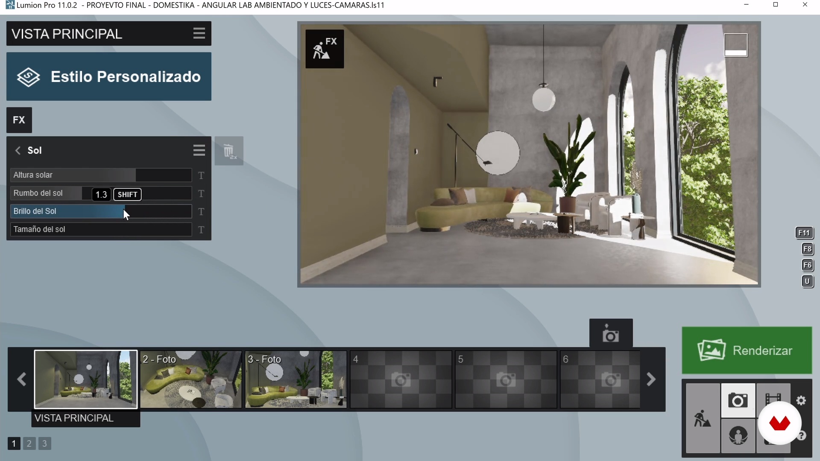Open the Sol effect options menu

point(199,150)
